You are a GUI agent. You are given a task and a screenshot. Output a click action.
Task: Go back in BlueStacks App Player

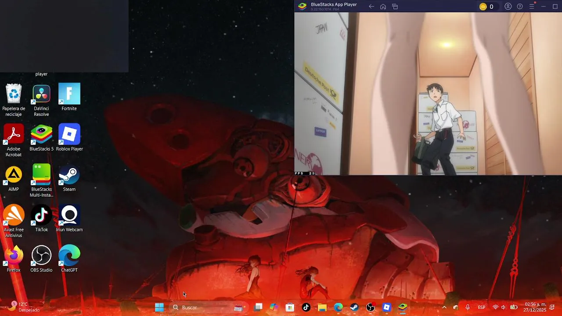point(371,7)
